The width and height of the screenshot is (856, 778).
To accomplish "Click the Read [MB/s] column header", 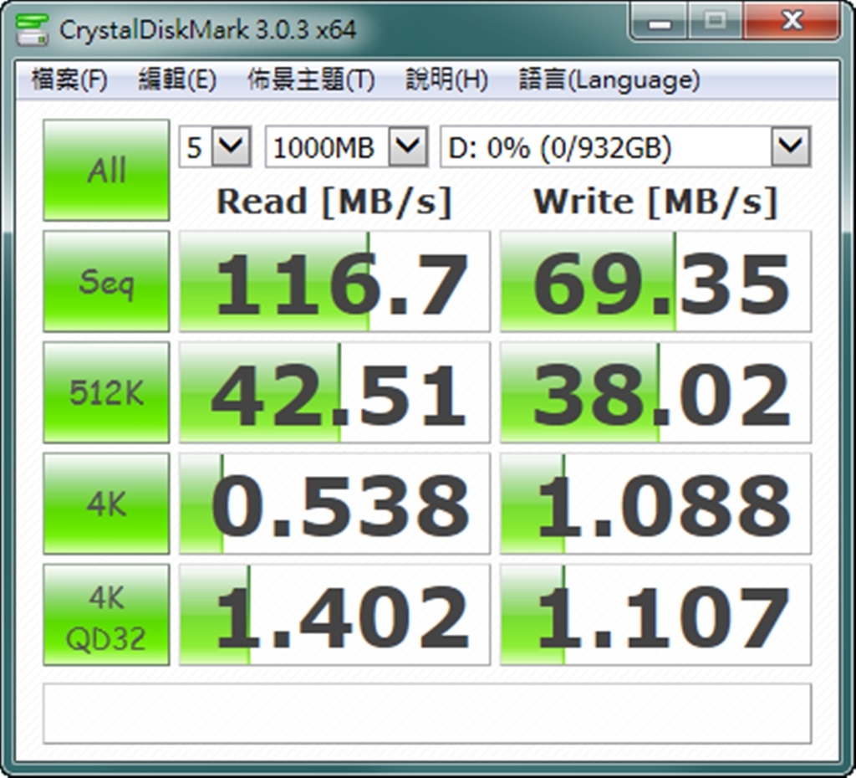I will click(334, 202).
